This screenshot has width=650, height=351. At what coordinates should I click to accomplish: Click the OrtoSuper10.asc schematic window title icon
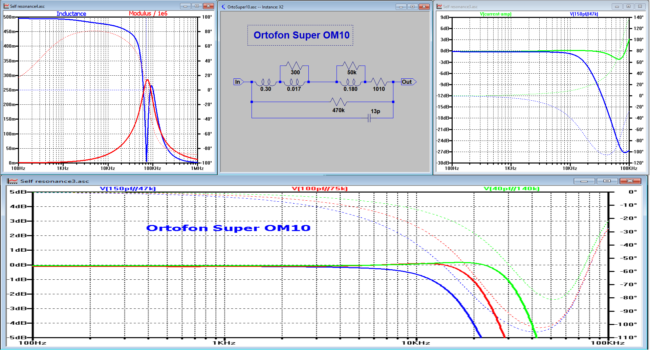pos(223,7)
